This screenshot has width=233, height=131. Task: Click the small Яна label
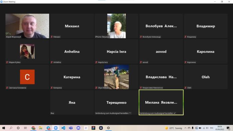click(x=52, y=113)
